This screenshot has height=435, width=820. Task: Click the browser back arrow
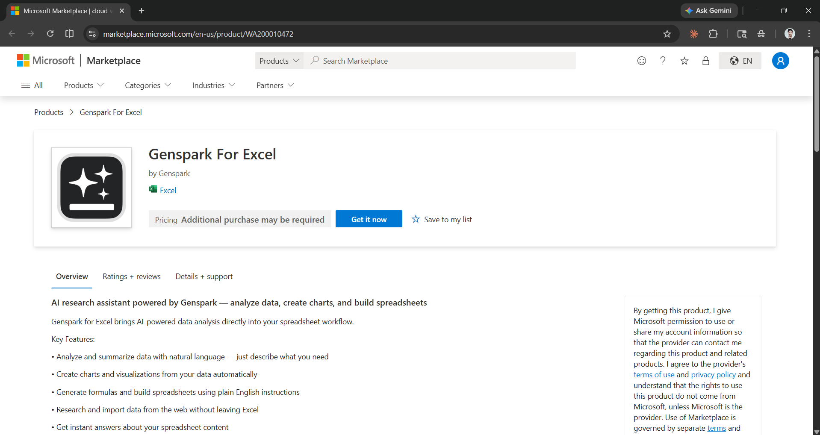(12, 34)
